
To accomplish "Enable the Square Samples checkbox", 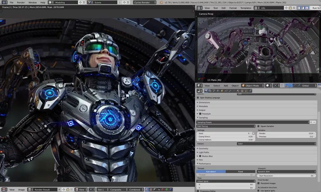I will pyautogui.click(x=258, y=126).
